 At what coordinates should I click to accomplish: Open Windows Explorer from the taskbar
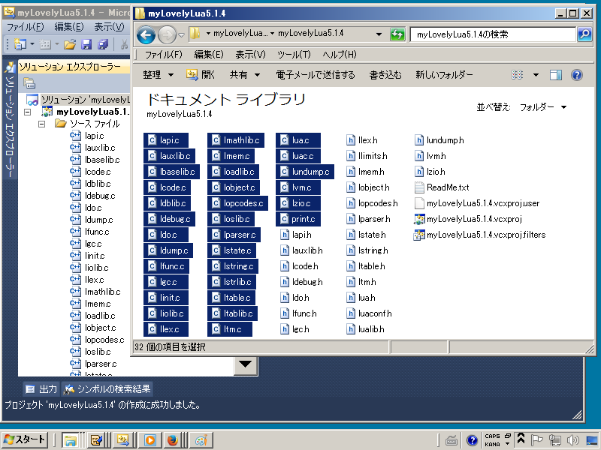point(70,440)
